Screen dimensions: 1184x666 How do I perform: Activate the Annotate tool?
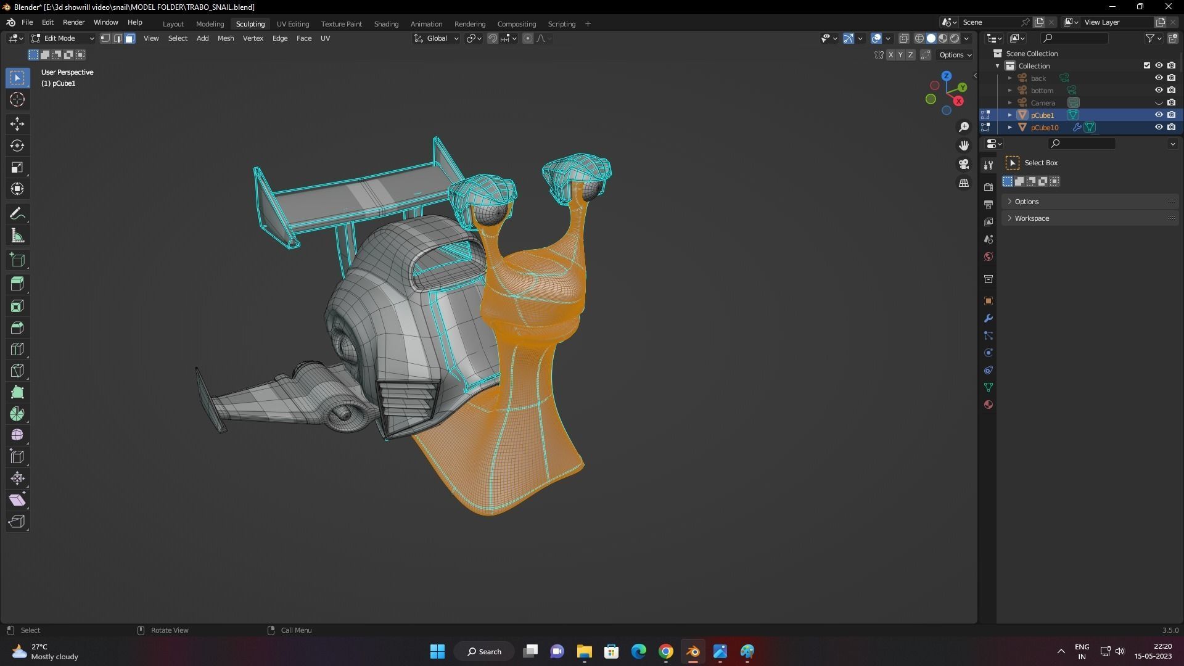17,213
